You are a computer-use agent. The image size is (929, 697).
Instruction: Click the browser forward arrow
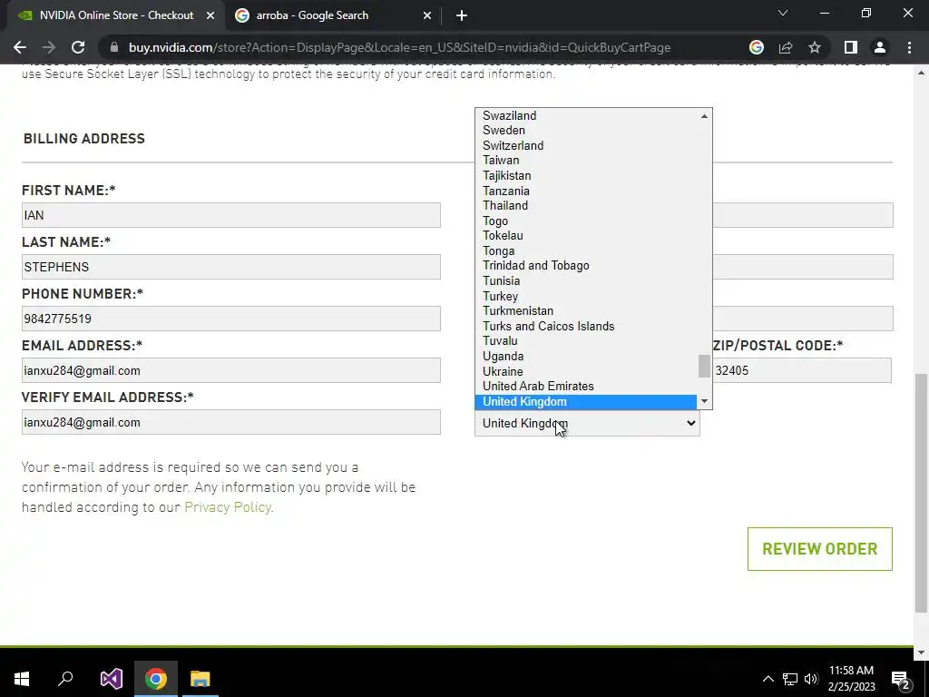pyautogui.click(x=49, y=47)
